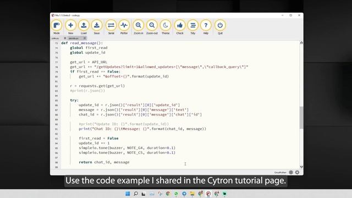Open Mu Help
Screen dimensions: 352x198
[206, 27]
